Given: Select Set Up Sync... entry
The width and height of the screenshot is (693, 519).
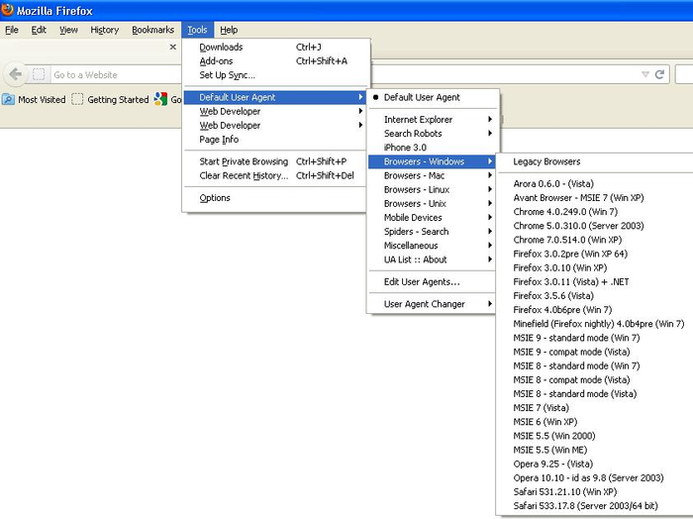Looking at the screenshot, I should click(x=275, y=75).
